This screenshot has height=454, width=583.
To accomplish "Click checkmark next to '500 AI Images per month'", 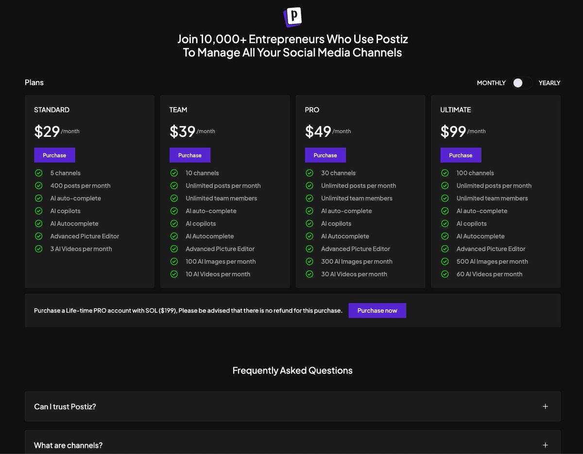I will (445, 261).
